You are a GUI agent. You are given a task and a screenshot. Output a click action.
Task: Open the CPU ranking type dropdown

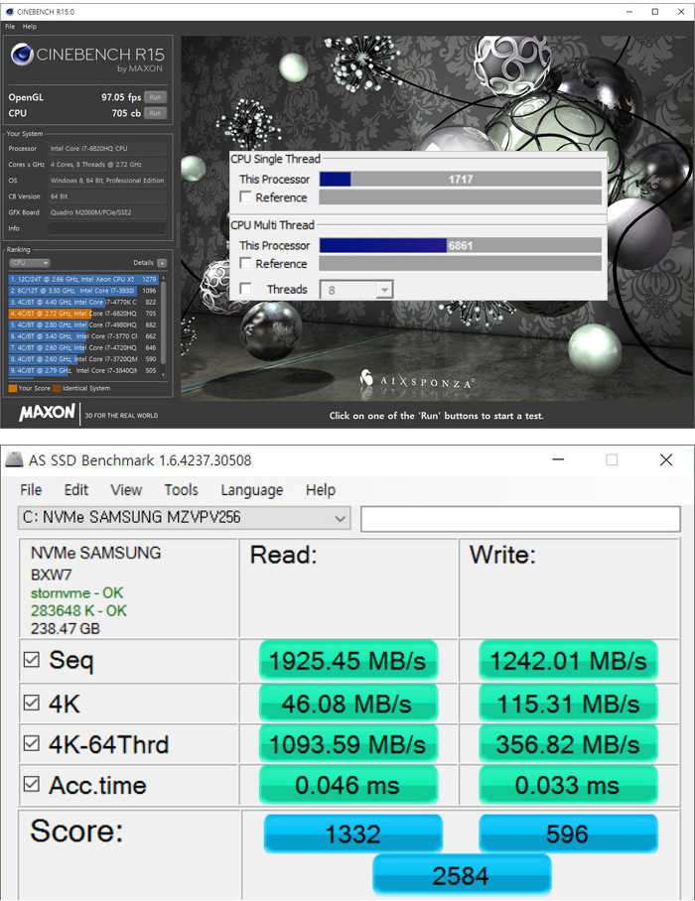coord(30,263)
